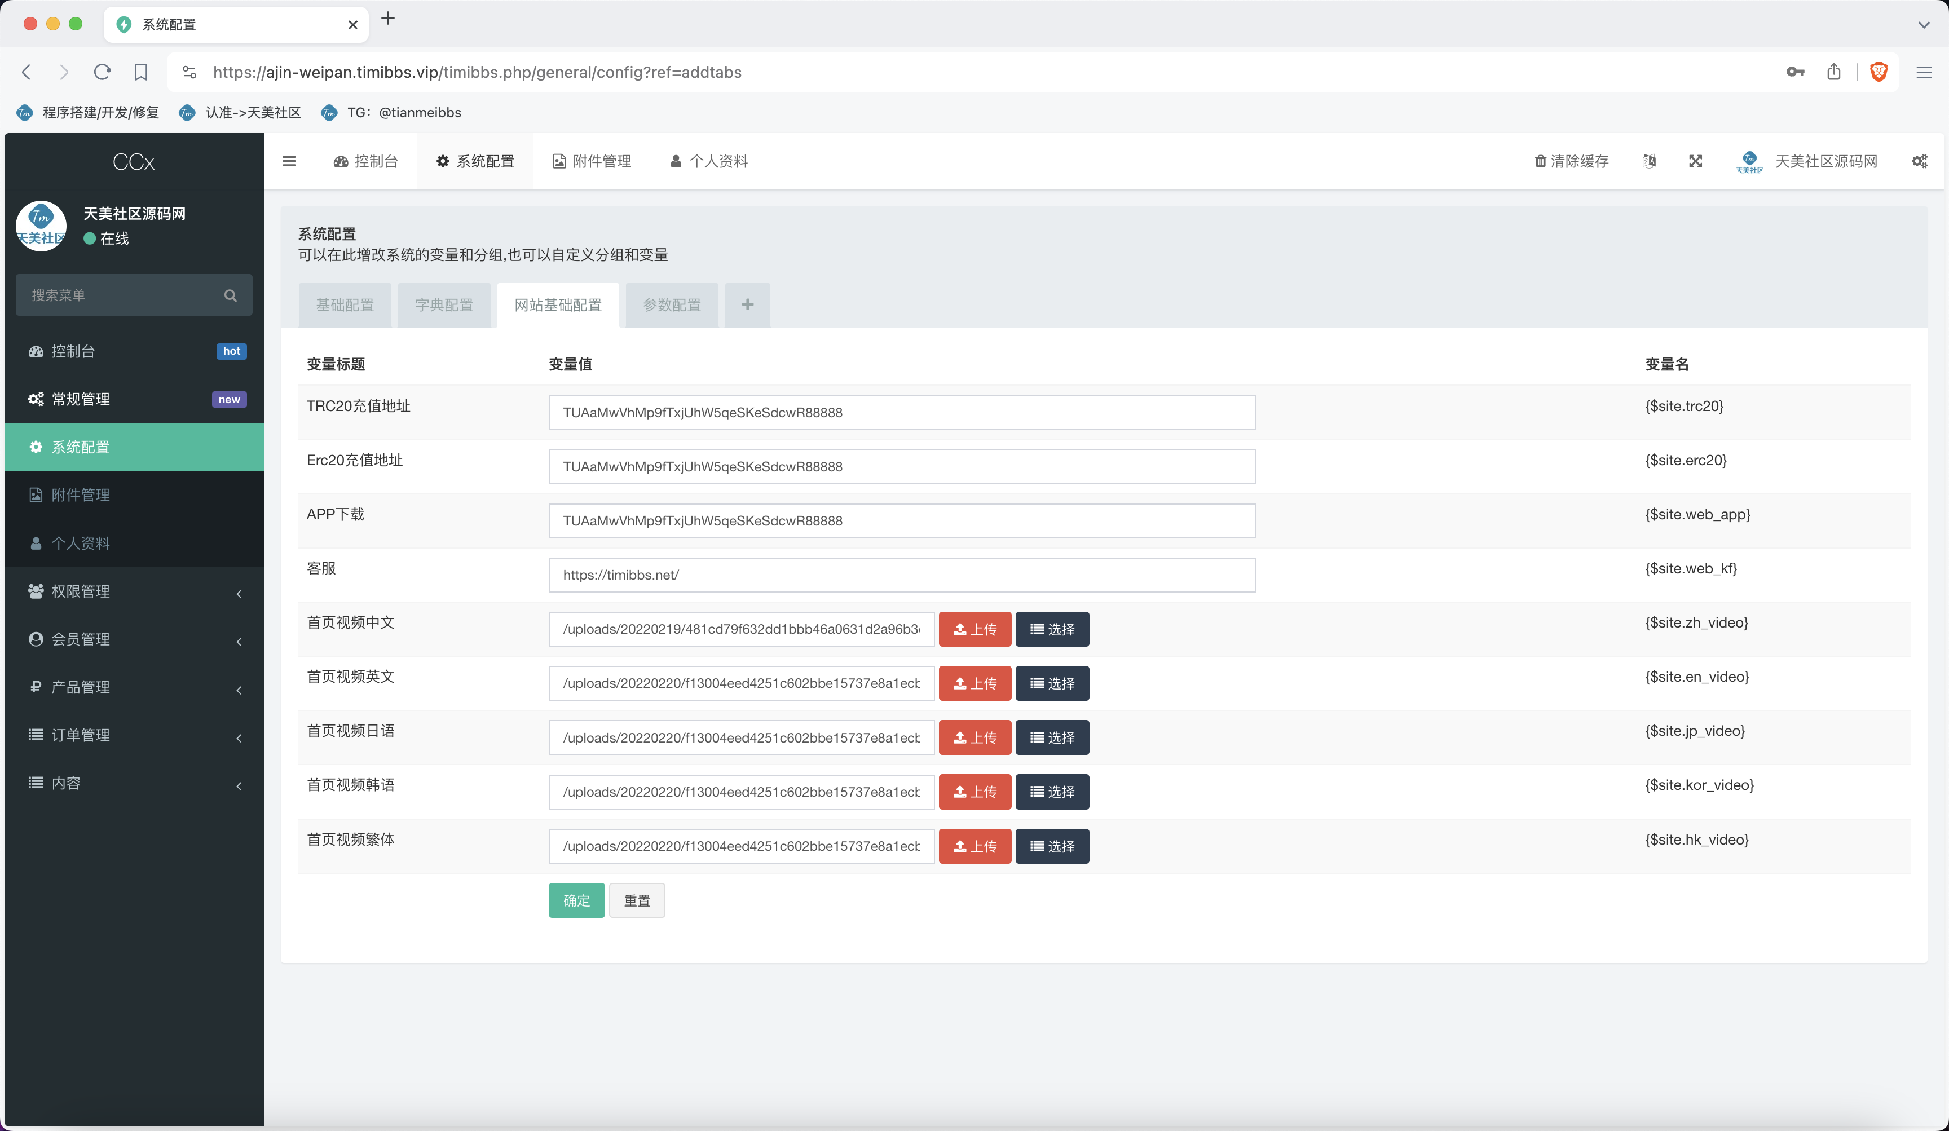Image resolution: width=1949 pixels, height=1131 pixels.
Task: Click the 客服 URL input field
Action: [x=902, y=575]
